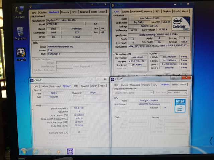Switch to CPU tab in the Gigabyte motherboard window
Image resolution: width=214 pixels, height=160 pixels.
[34, 13]
